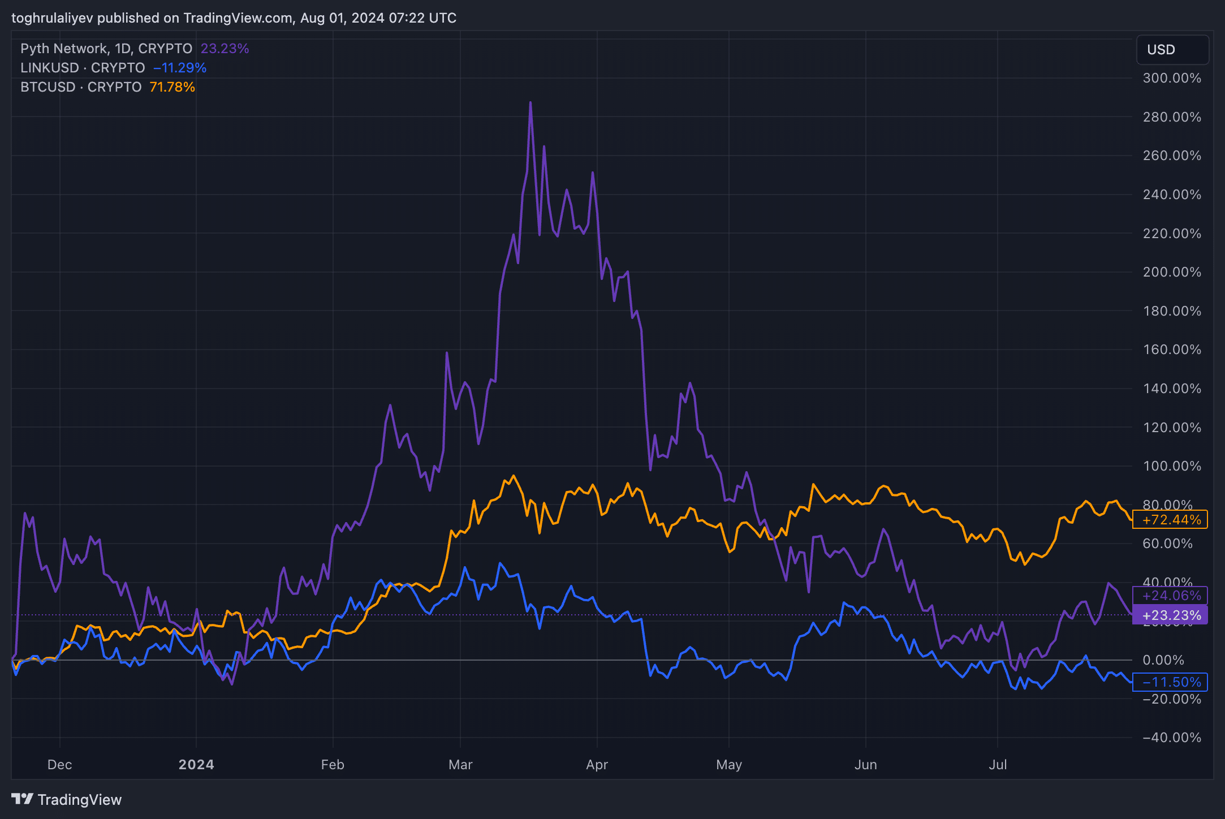Click the Jul time axis label
The width and height of the screenshot is (1225, 819).
pyautogui.click(x=998, y=765)
